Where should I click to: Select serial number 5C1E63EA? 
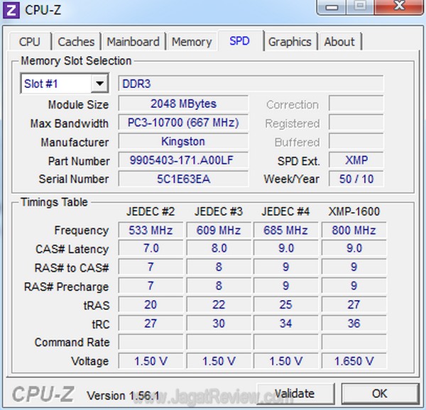(x=183, y=179)
